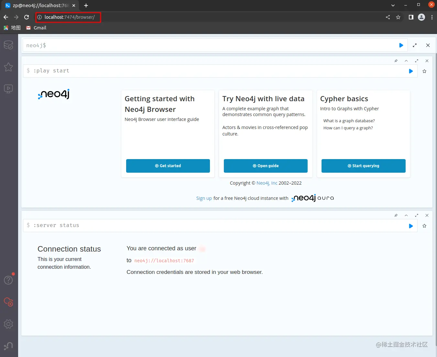
Task: Click the "Connection status" heading
Action: point(69,249)
